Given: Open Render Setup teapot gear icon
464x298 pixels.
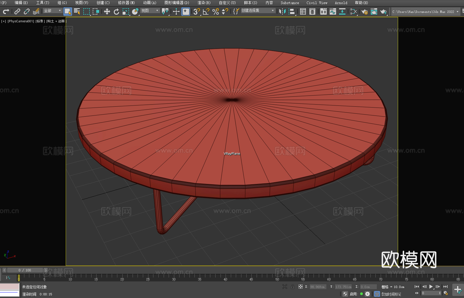Looking at the screenshot, I should point(365,11).
